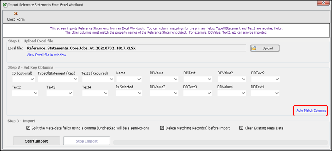The height and width of the screenshot is (151, 332).
Task: Open the DDValue dropdown
Action: pos(163,79)
